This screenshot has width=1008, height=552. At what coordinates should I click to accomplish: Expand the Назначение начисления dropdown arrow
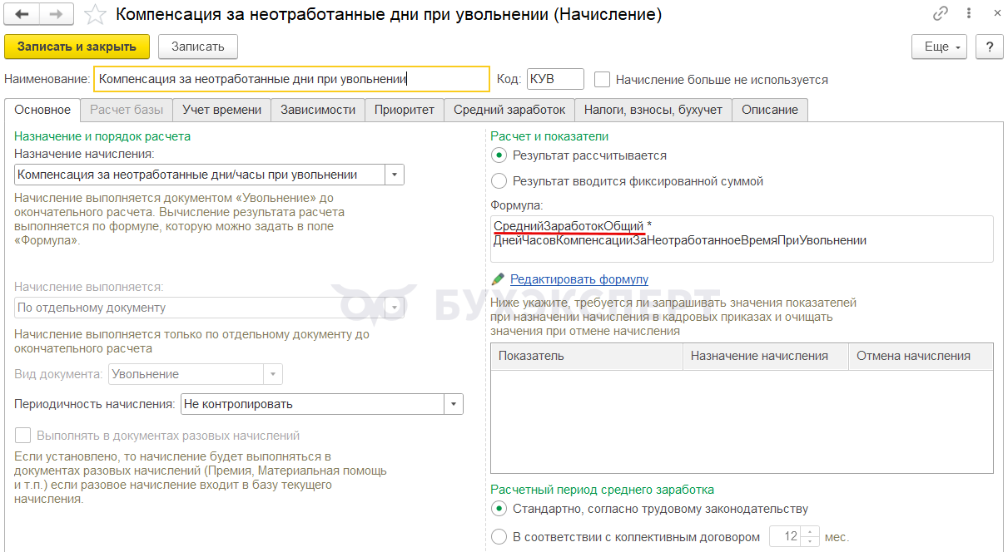(394, 175)
